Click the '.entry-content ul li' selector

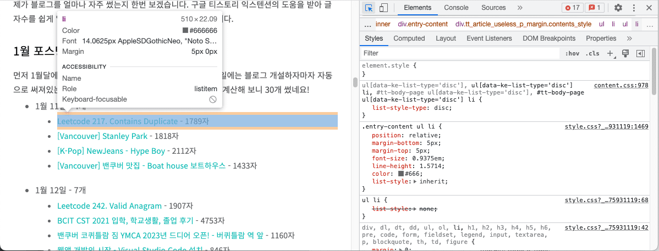pos(398,126)
